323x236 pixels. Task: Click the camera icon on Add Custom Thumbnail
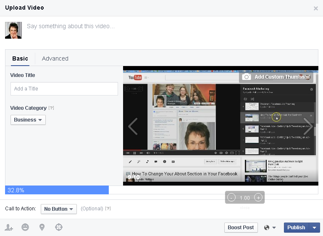[x=247, y=77]
